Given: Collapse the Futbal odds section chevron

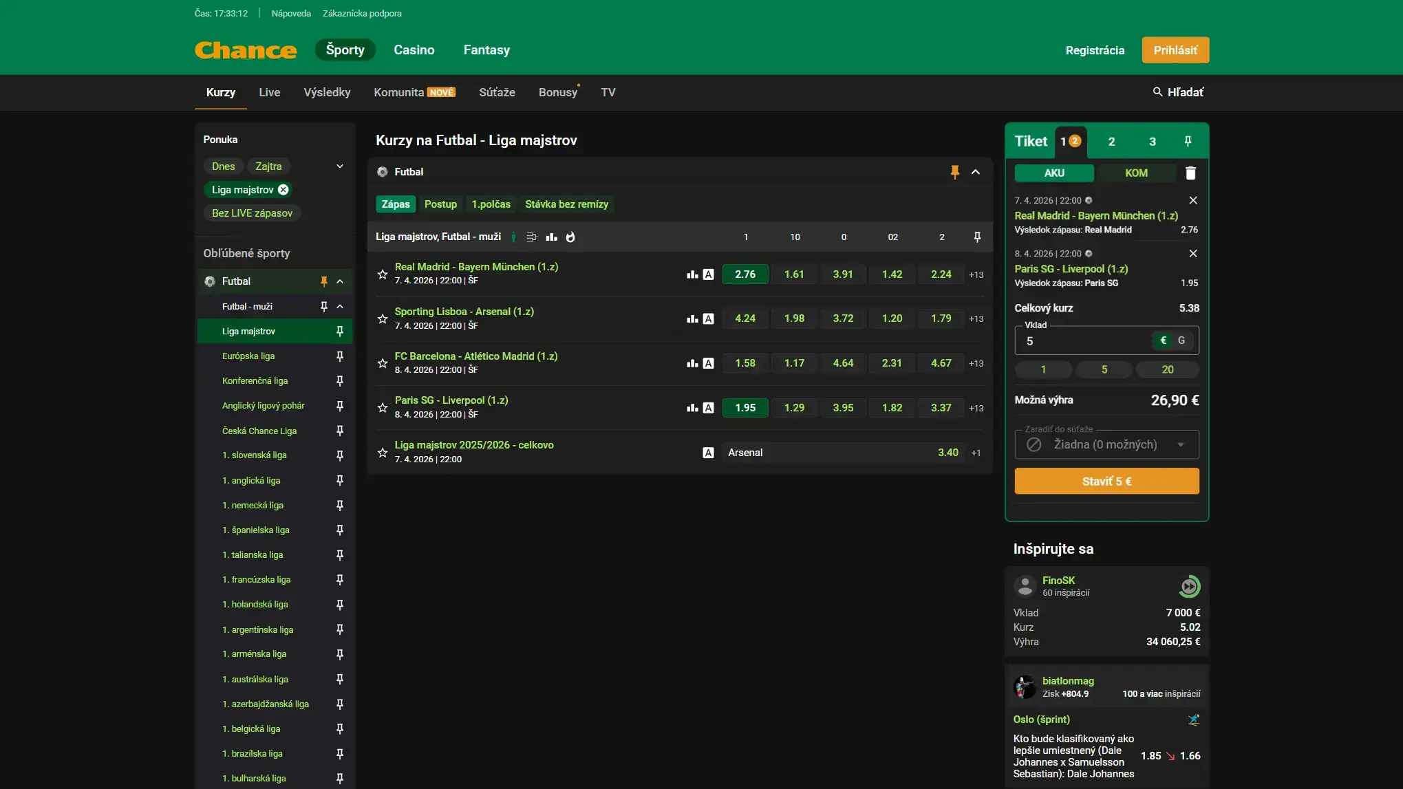Looking at the screenshot, I should [x=976, y=172].
